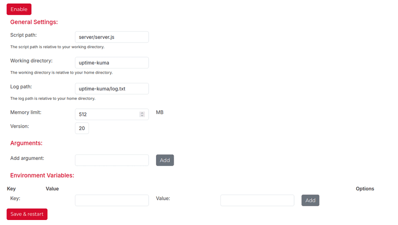398x225 pixels.
Task: Focus the Add argument text box
Action: (111, 160)
